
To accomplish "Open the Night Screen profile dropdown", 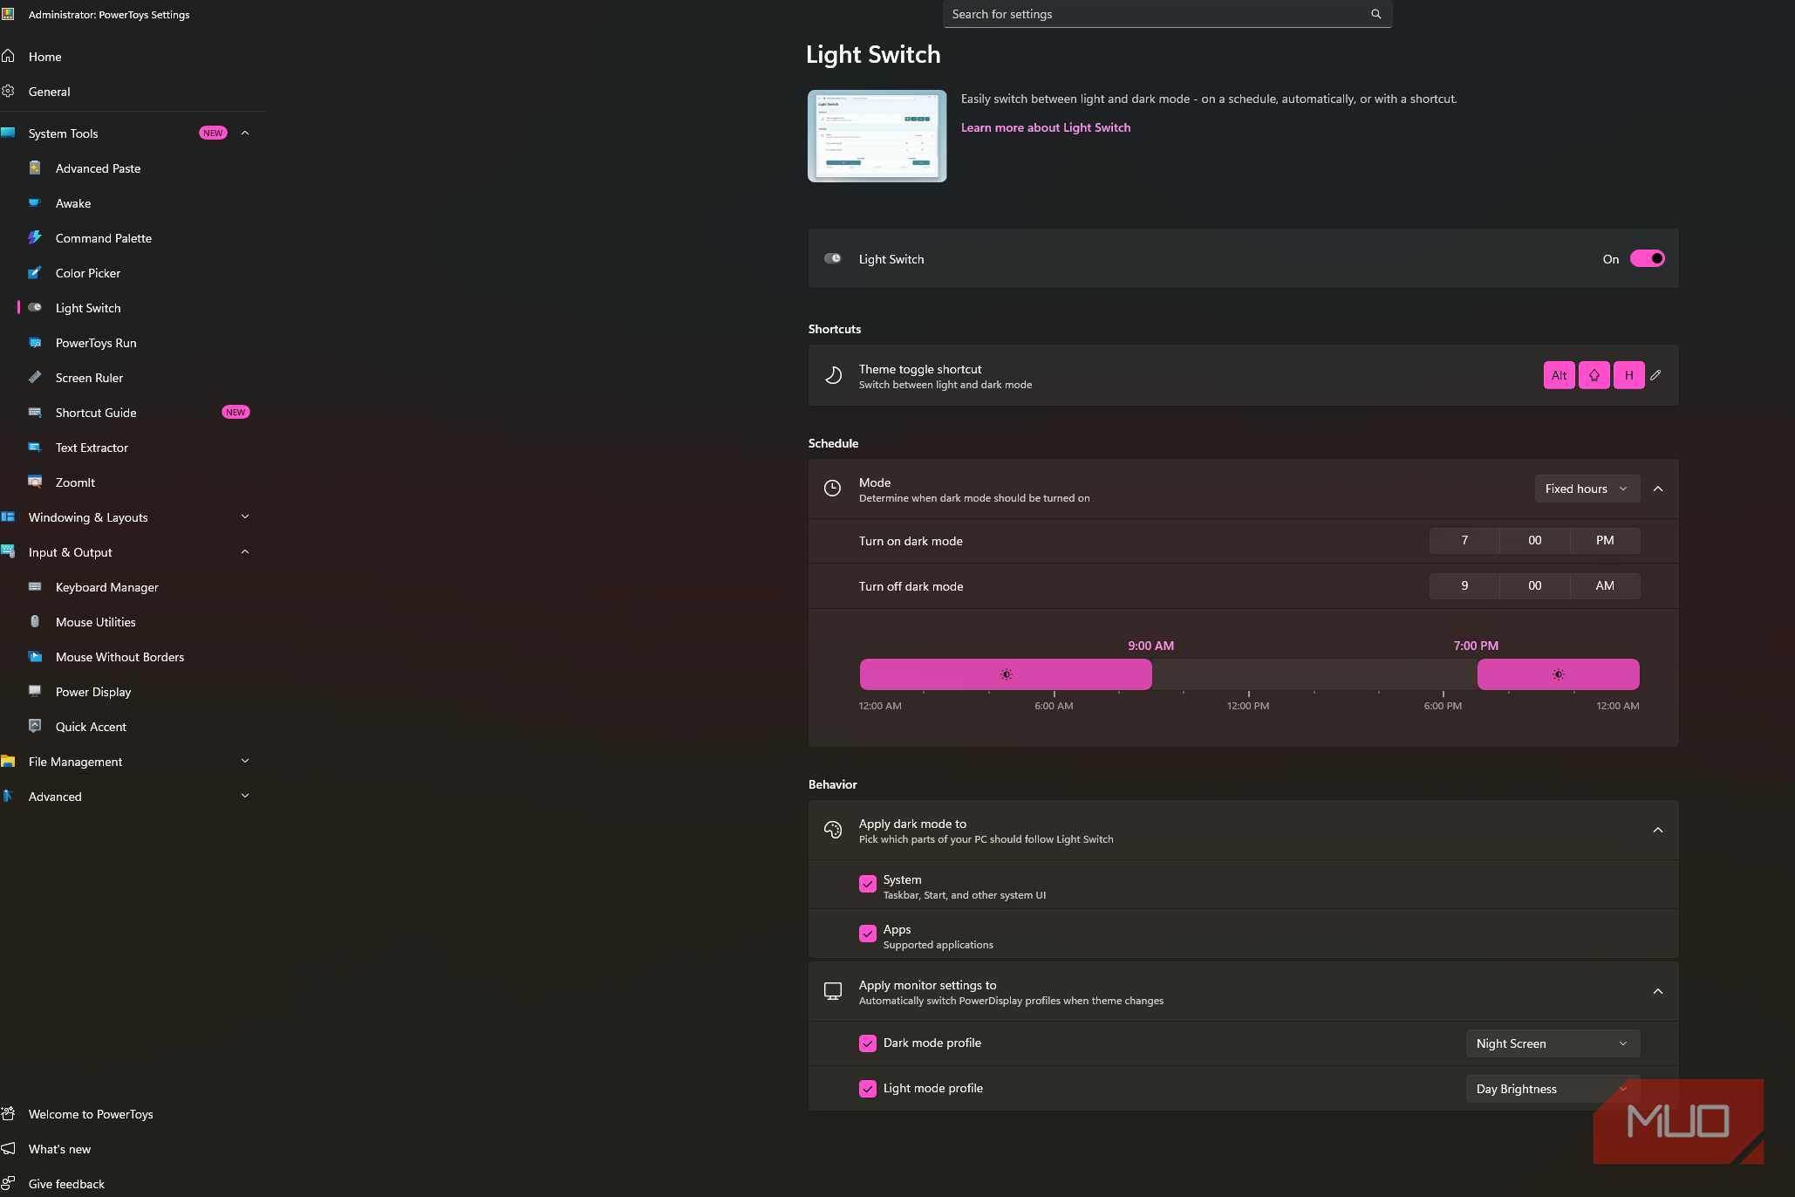I will pos(1553,1043).
